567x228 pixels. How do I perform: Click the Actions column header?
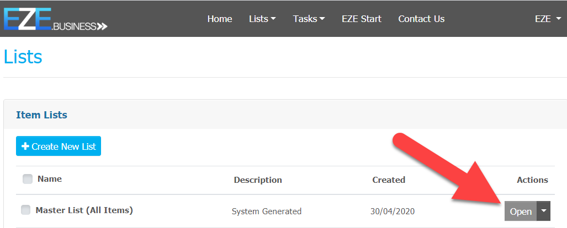pyautogui.click(x=532, y=180)
